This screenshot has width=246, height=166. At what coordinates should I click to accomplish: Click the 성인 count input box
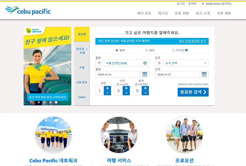(100, 91)
